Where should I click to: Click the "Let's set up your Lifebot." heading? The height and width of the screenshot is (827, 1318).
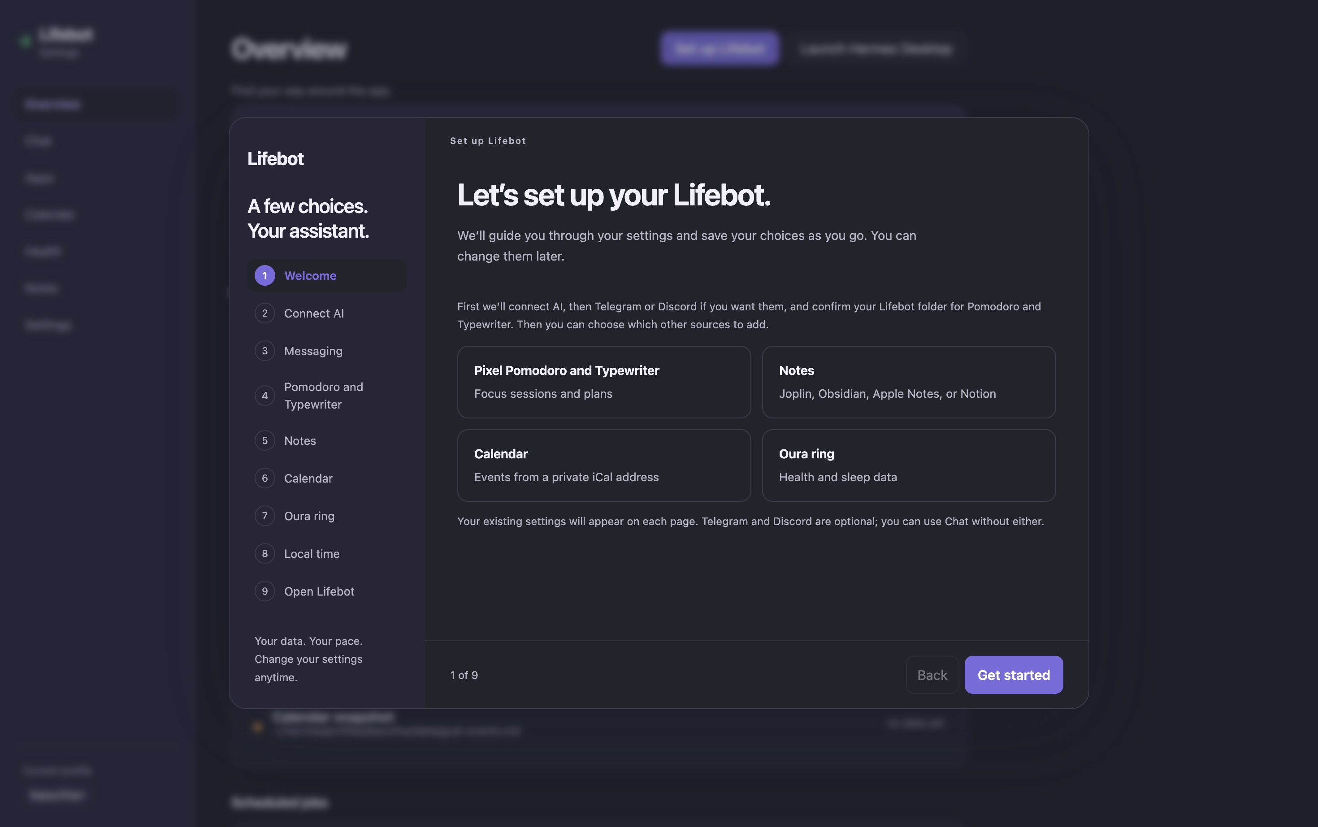pos(614,195)
